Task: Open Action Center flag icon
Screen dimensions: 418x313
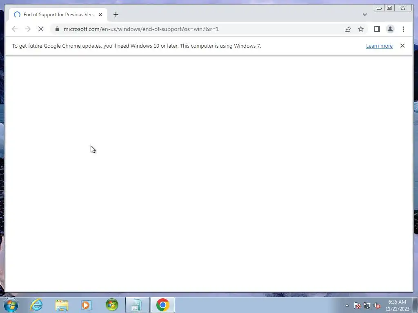Action: [x=357, y=305]
